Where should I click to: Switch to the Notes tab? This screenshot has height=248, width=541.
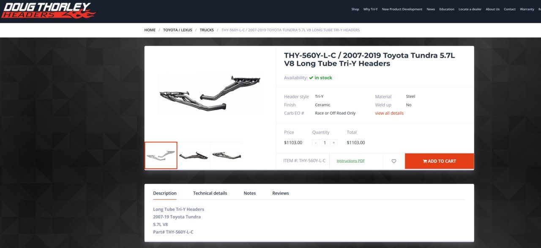[250, 193]
